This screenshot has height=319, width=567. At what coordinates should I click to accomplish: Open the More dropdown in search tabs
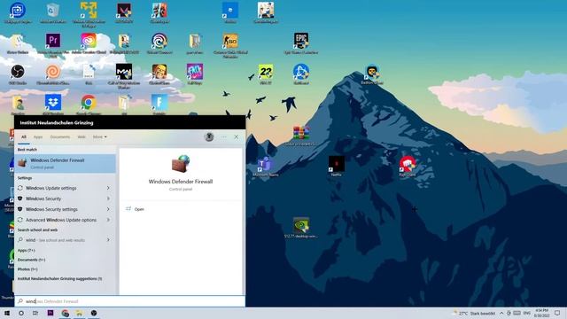(100, 137)
